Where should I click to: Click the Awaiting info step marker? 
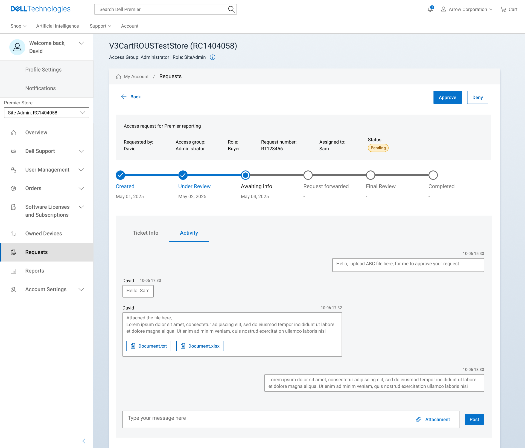coord(246,175)
